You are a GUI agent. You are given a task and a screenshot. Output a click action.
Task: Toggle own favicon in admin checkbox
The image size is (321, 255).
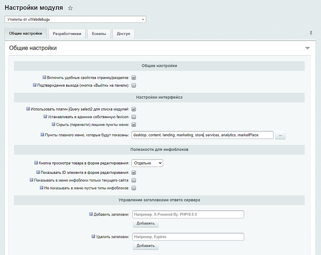point(134,117)
